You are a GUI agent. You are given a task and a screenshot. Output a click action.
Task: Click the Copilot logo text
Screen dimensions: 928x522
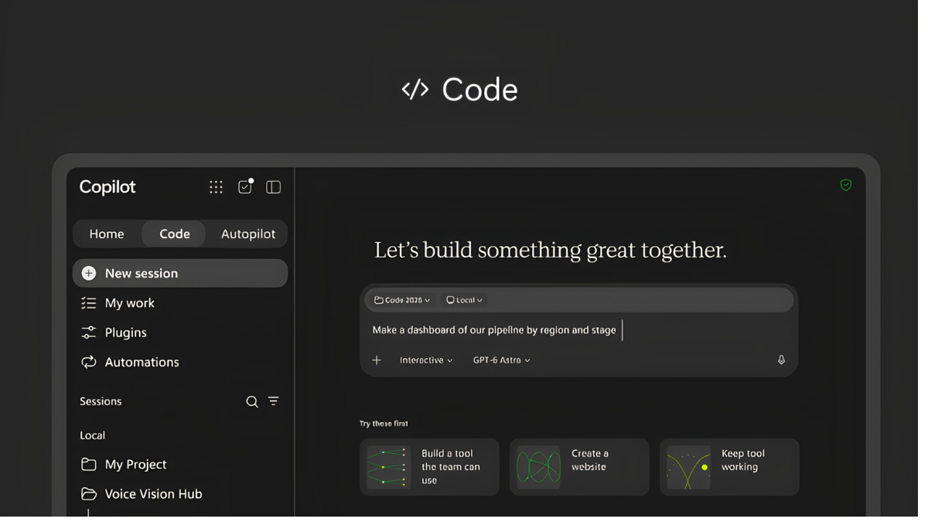(107, 187)
